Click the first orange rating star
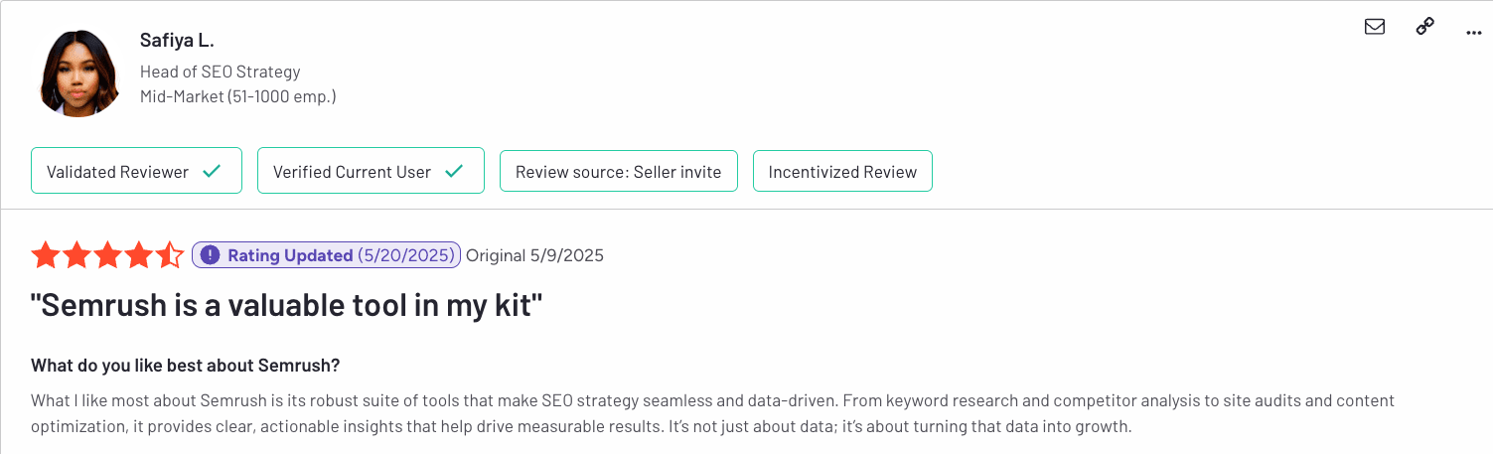The image size is (1493, 454). (46, 255)
